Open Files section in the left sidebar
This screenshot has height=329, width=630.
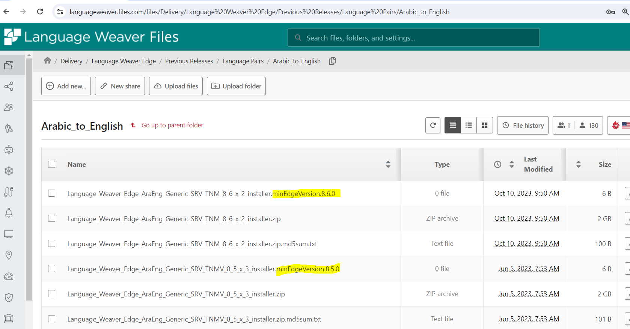(x=9, y=65)
